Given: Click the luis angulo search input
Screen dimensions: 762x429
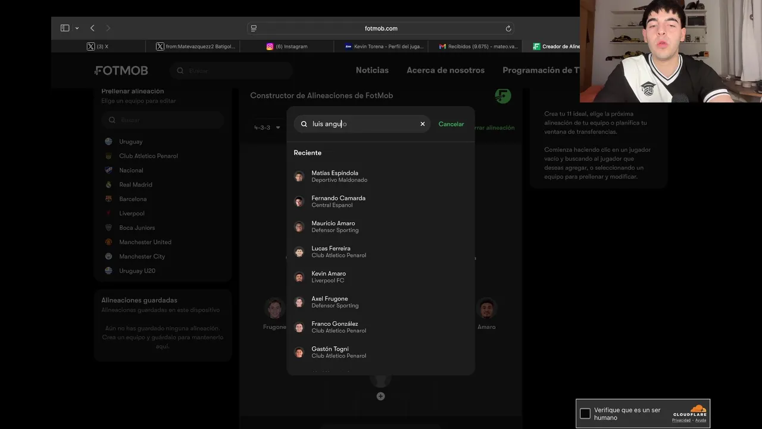Looking at the screenshot, I should click(362, 124).
